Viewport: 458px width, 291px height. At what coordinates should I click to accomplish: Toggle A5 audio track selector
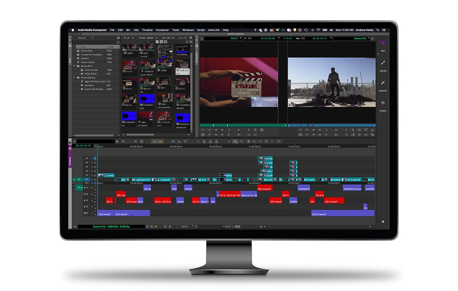pyautogui.click(x=86, y=213)
